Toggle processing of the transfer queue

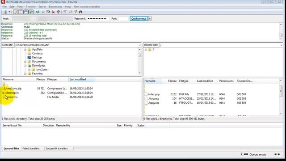pyautogui.click(x=43, y=12)
